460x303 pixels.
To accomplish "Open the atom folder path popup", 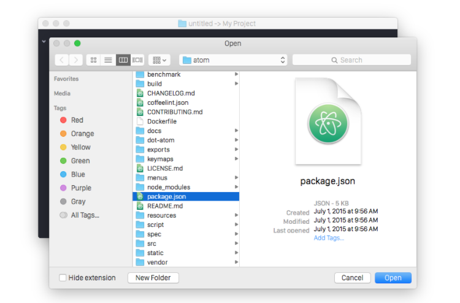I will pos(233,60).
